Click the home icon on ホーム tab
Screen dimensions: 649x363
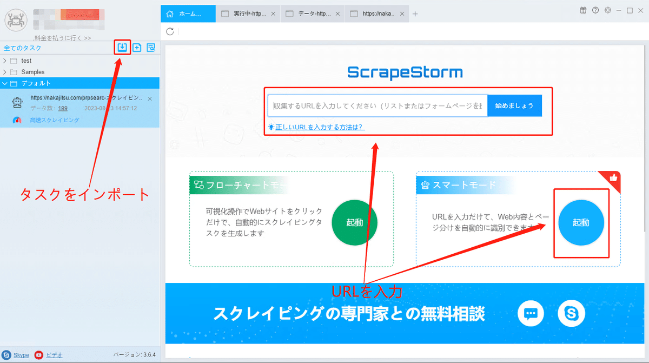point(170,14)
